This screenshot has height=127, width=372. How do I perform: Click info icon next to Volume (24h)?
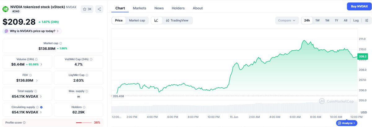36,59
